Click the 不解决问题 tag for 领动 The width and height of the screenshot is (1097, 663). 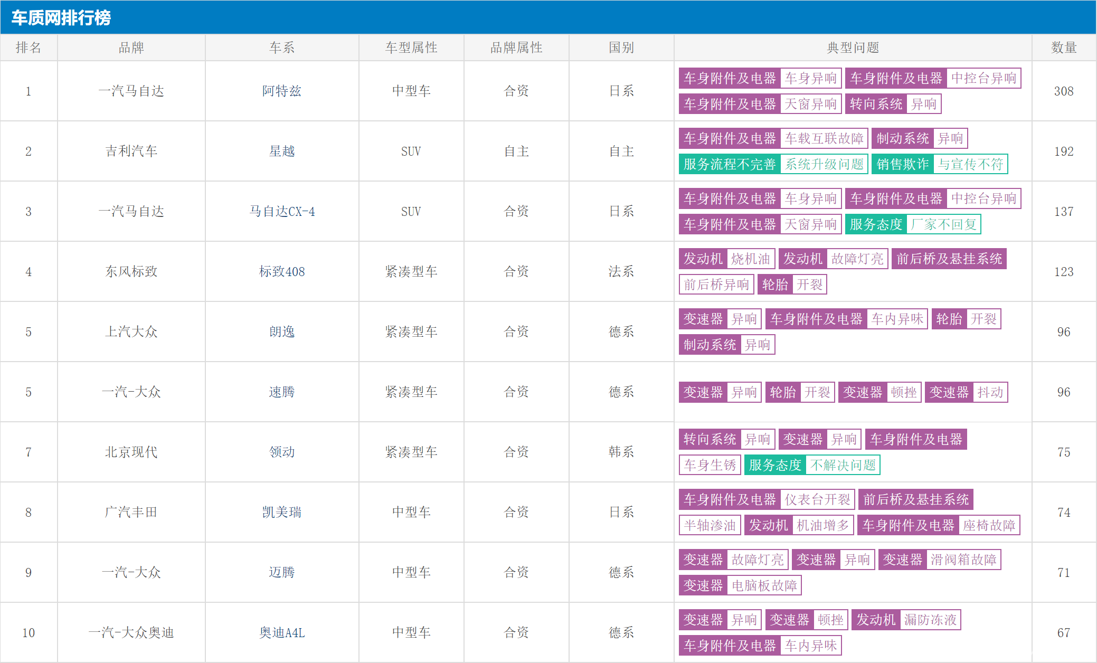843,465
